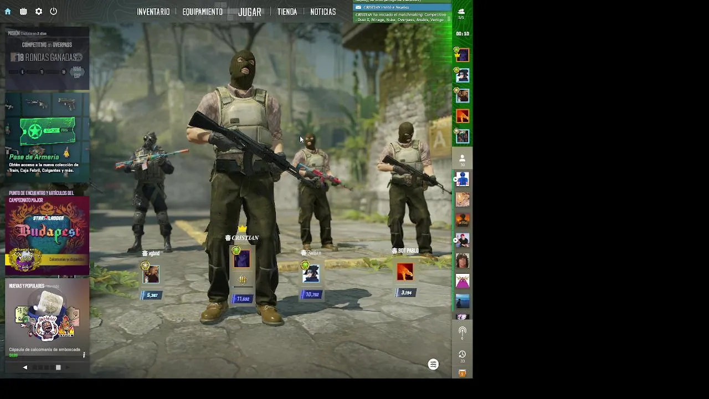Image resolution: width=709 pixels, height=399 pixels.
Task: Select the hat-wearing anime avatar in party sidebar
Action: (x=463, y=75)
